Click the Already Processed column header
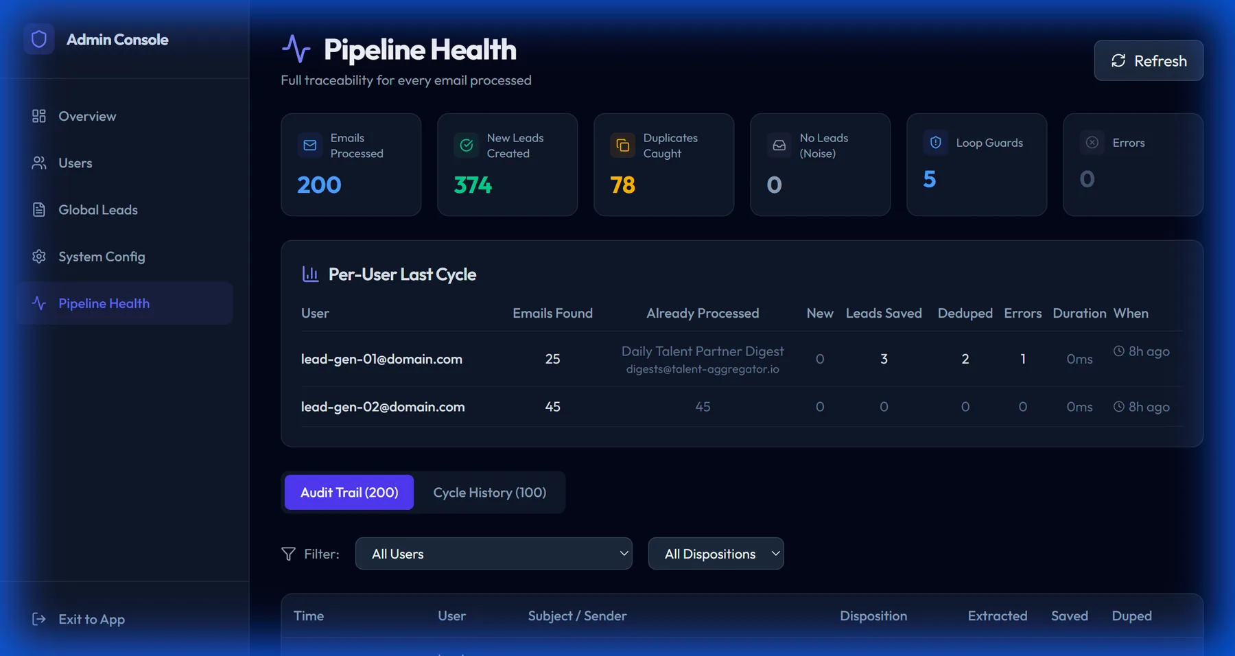Viewport: 1235px width, 656px height. click(703, 313)
